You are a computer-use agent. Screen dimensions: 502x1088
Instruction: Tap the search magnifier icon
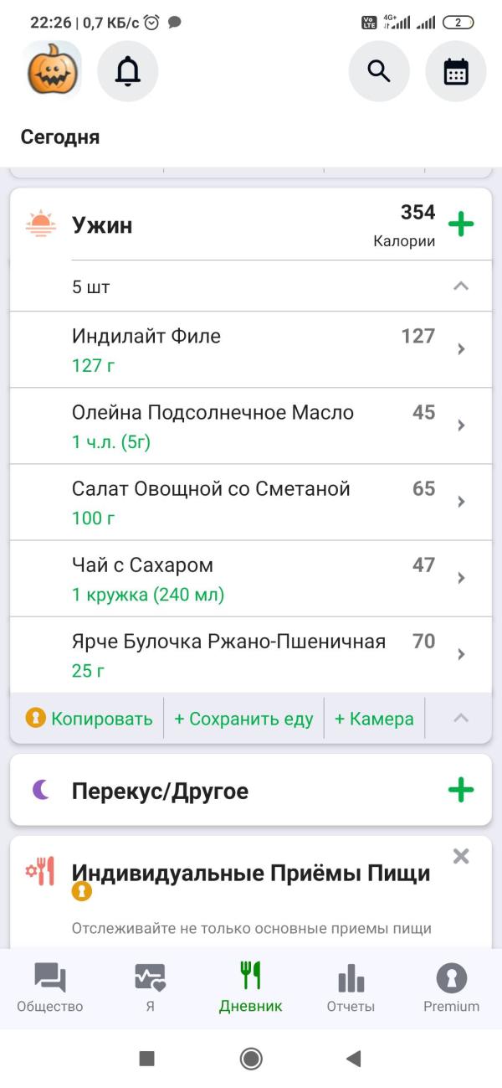[379, 71]
